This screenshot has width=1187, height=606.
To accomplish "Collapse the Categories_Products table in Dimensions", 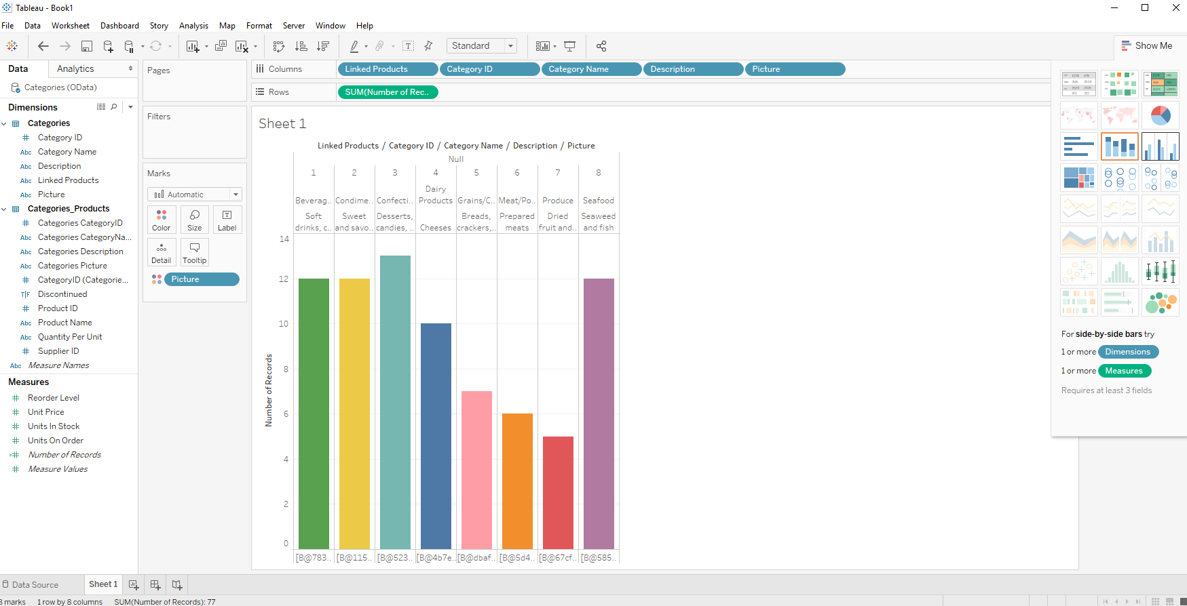I will [4, 209].
